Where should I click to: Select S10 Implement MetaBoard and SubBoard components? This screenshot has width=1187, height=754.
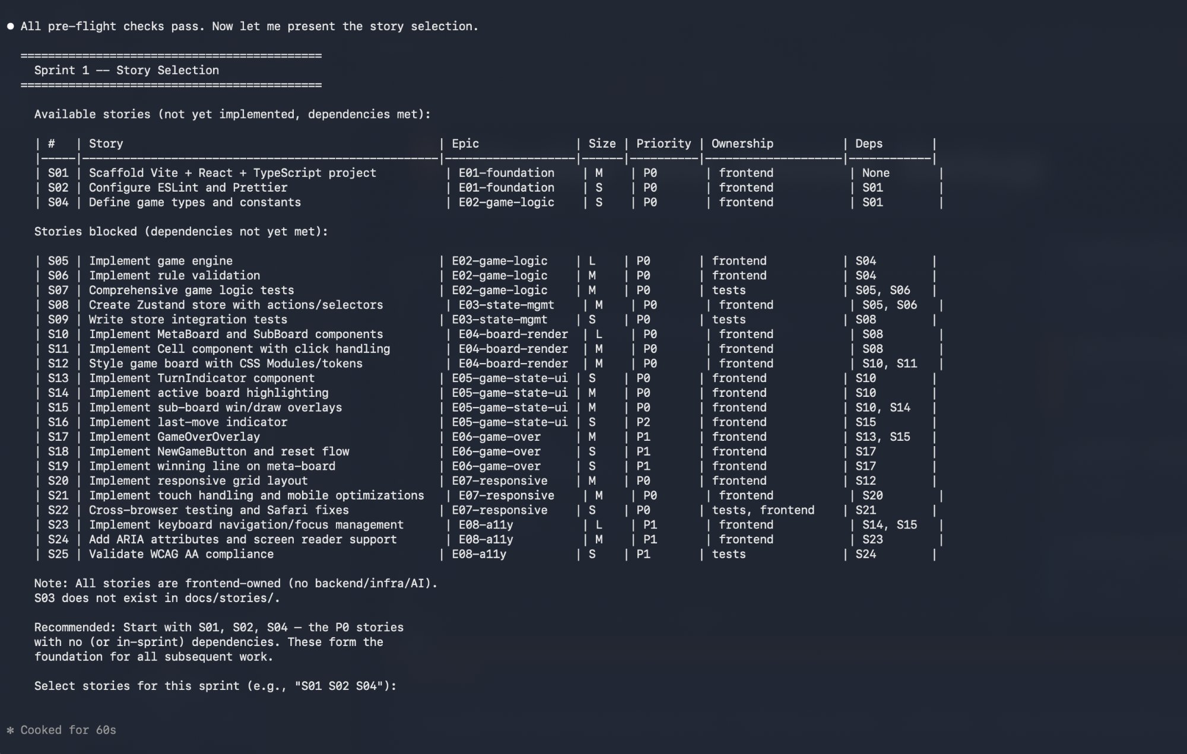tap(236, 334)
